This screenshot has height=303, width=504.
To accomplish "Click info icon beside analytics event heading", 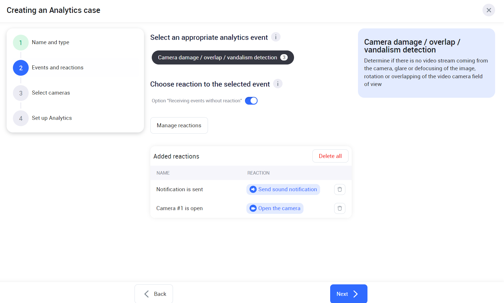I will 276,37.
